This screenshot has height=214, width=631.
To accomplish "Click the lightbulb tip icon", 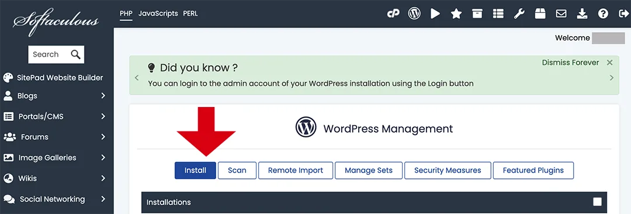I will 151,67.
